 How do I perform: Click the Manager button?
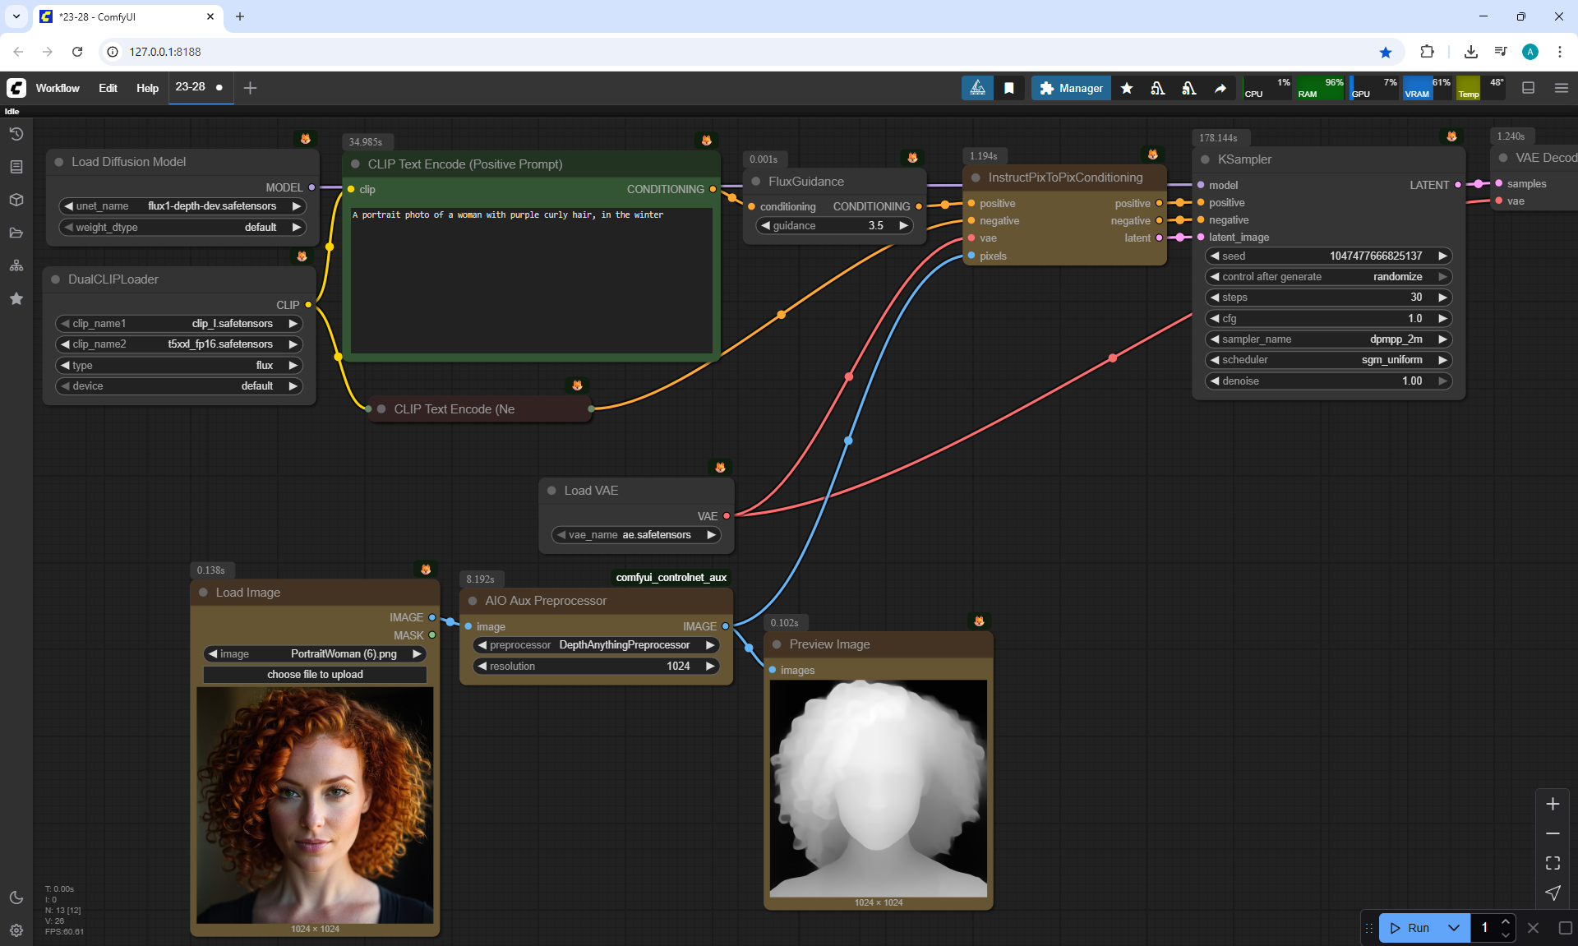1071,88
